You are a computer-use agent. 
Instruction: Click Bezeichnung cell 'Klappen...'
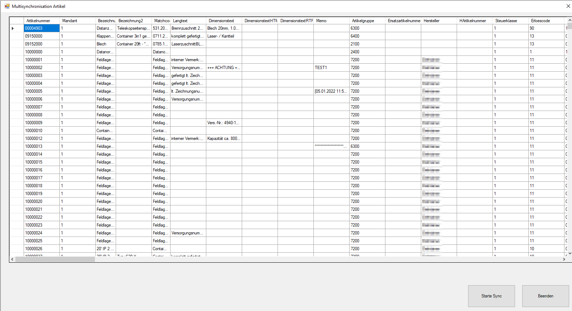pos(106,36)
